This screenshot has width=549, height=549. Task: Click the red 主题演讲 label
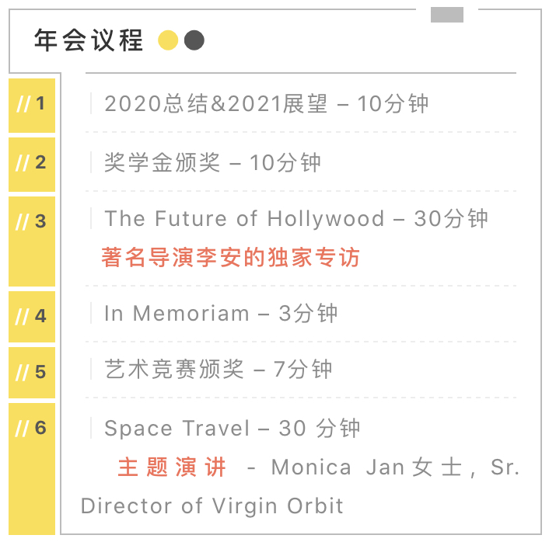pos(172,467)
